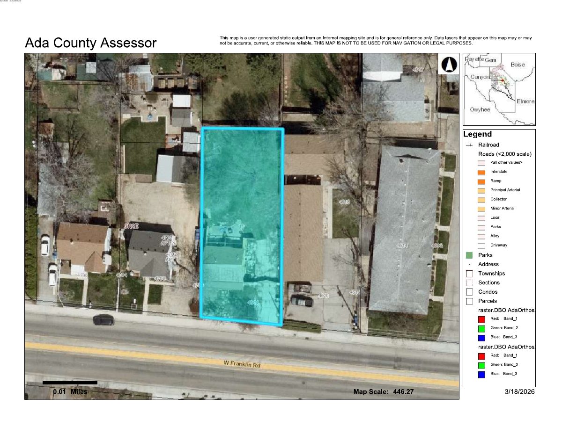Viewport: 562px width, 434px height.
Task: Click the Legend heading
Action: (478, 134)
